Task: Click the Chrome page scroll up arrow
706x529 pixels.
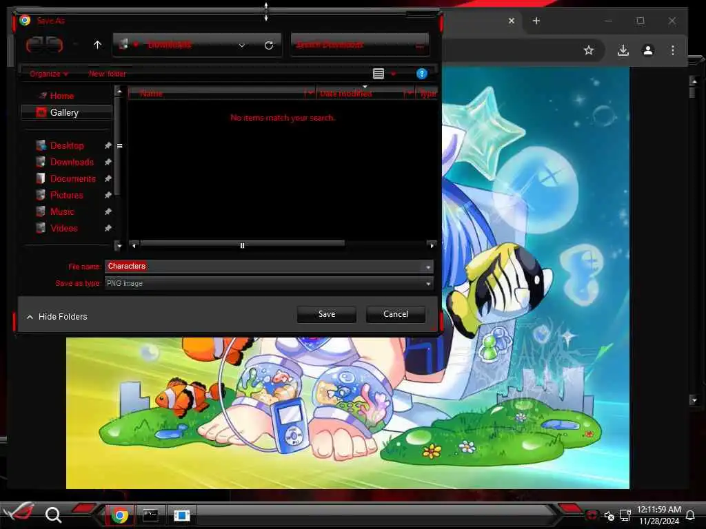Action: coord(694,81)
